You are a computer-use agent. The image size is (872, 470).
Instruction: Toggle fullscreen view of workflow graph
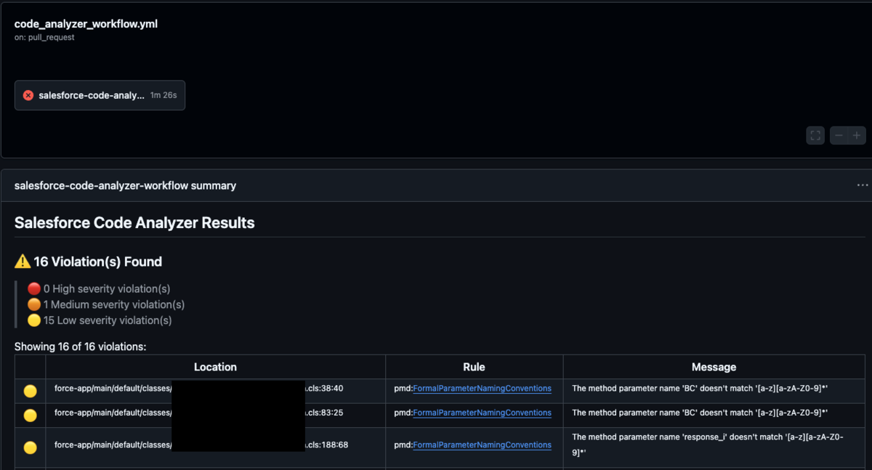click(x=815, y=135)
